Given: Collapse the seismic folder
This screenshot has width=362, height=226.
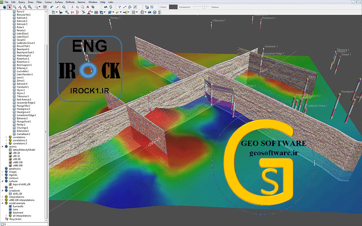Looking at the screenshot, I should (x=2, y=147).
